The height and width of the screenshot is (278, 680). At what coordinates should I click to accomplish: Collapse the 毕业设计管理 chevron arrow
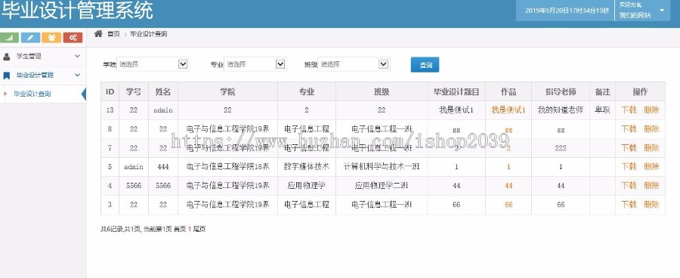click(77, 75)
